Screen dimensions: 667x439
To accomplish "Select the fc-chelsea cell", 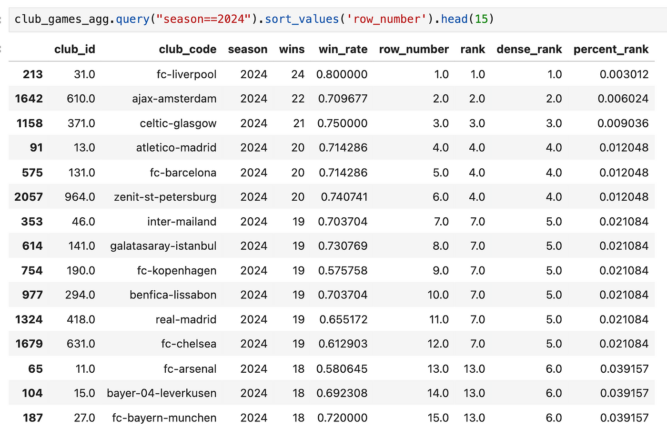I will coord(189,344).
